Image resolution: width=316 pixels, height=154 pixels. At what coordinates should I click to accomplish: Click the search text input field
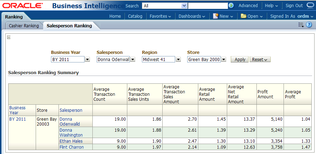point(208,6)
